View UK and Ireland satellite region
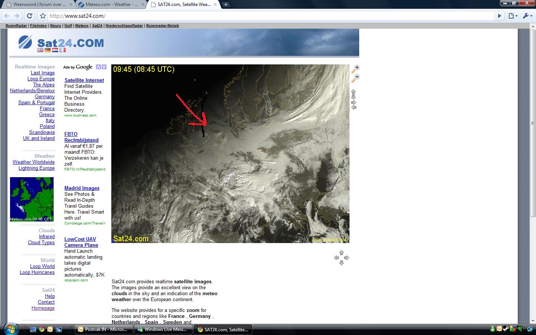The height and width of the screenshot is (335, 536). (39, 138)
